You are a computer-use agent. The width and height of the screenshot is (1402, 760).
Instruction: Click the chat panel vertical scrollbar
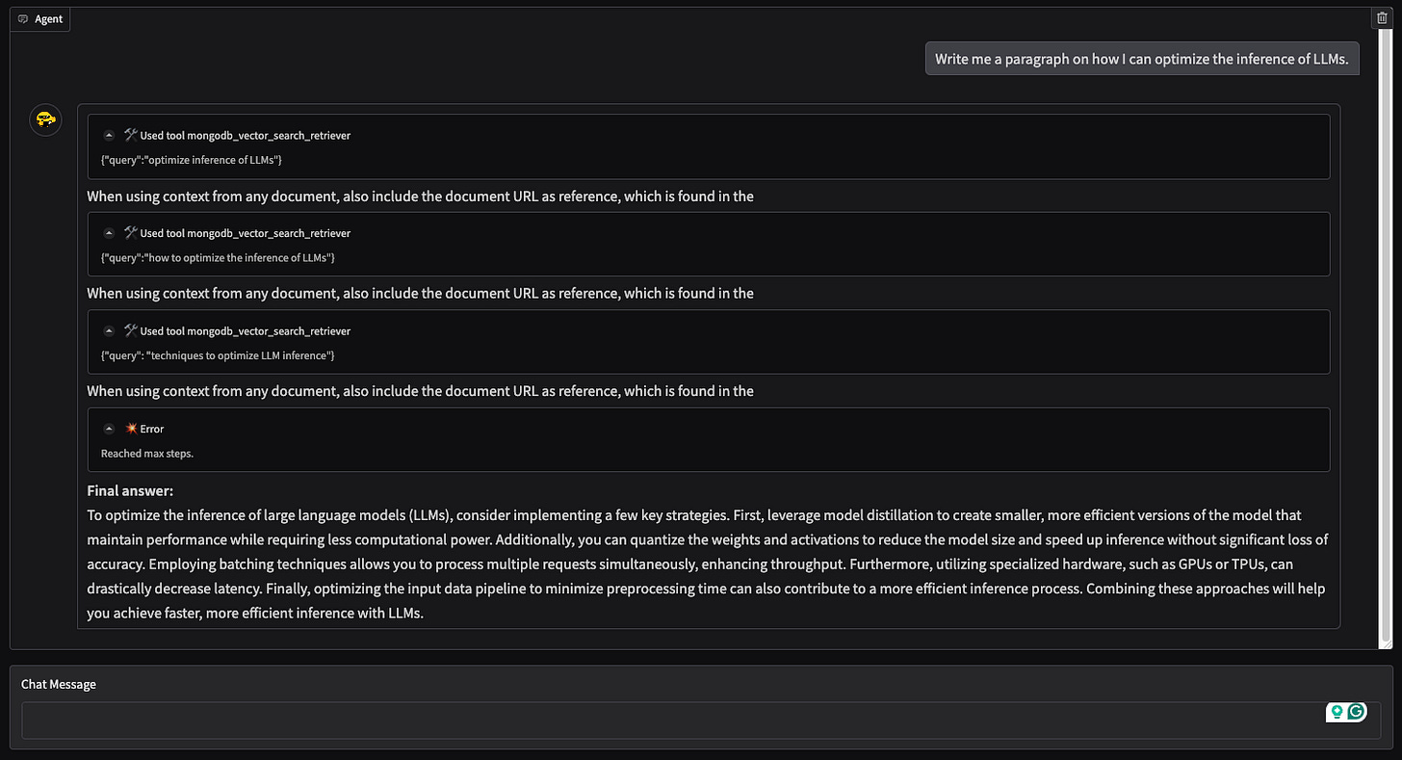pos(1386,337)
